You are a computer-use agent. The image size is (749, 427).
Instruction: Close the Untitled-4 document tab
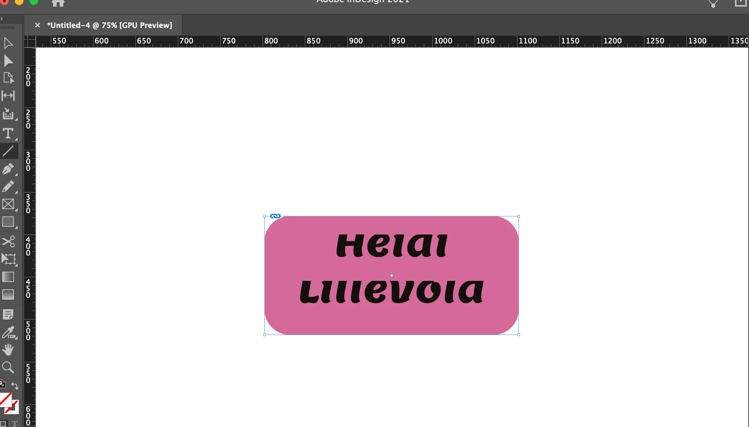37,25
